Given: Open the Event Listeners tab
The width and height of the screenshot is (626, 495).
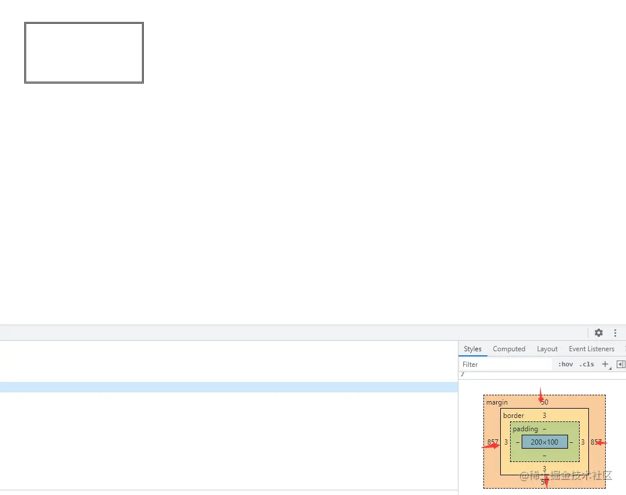Looking at the screenshot, I should (x=591, y=348).
